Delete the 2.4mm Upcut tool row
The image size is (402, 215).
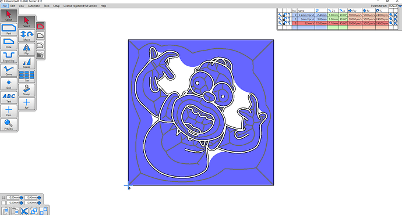coord(396,15)
